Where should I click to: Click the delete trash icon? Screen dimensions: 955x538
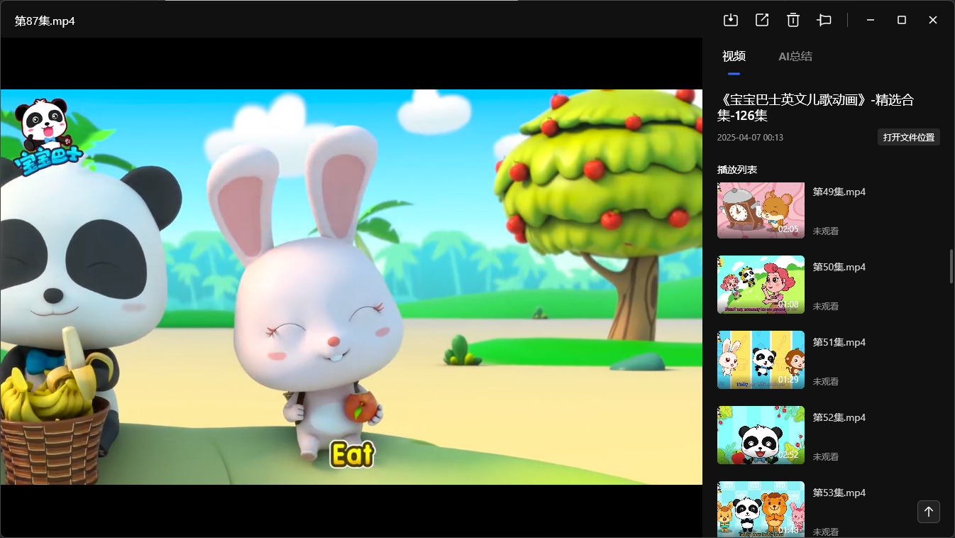click(793, 20)
